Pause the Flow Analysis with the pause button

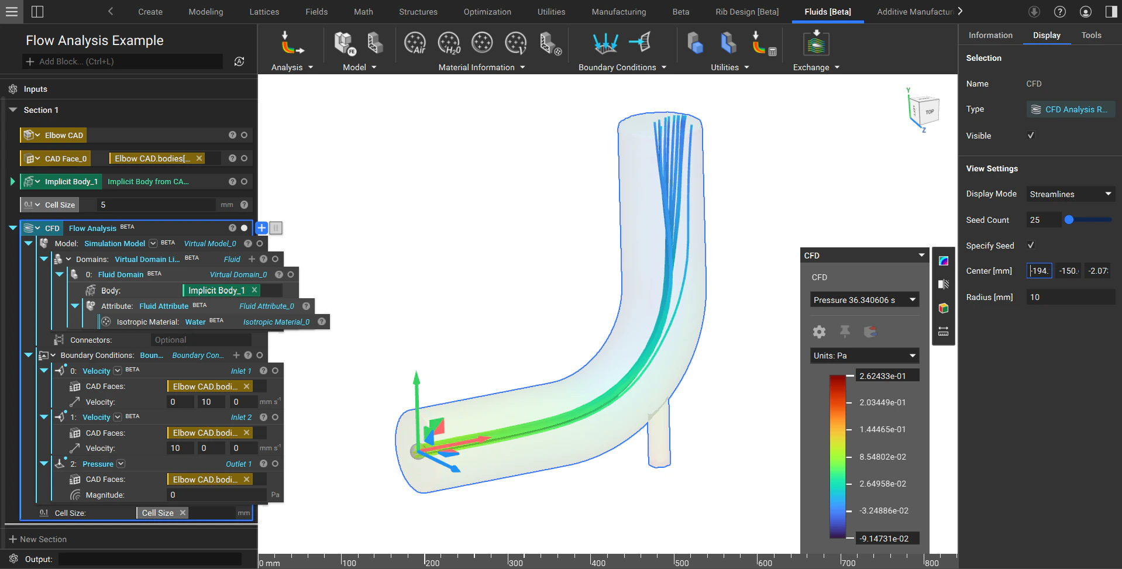pyautogui.click(x=276, y=228)
